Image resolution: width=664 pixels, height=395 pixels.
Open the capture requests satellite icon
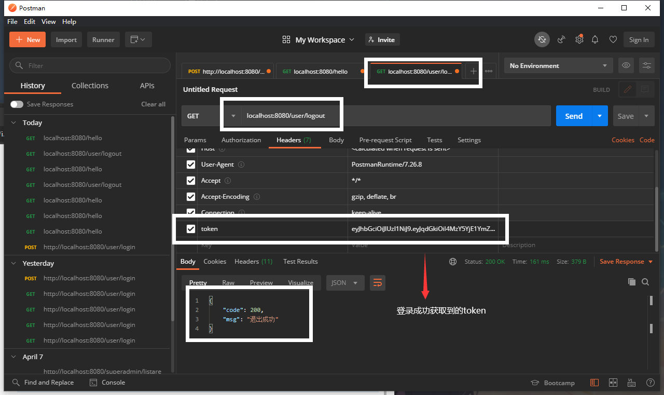click(561, 39)
